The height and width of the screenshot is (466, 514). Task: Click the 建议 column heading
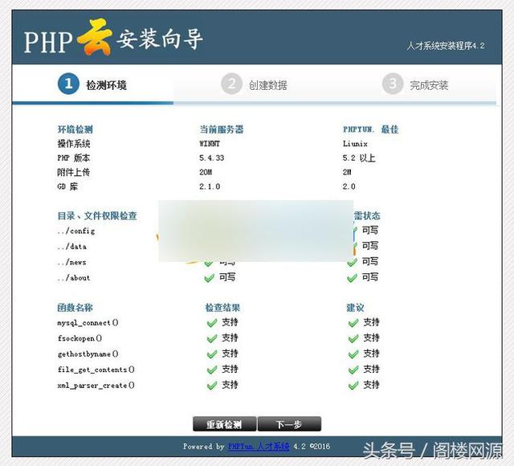tap(355, 308)
